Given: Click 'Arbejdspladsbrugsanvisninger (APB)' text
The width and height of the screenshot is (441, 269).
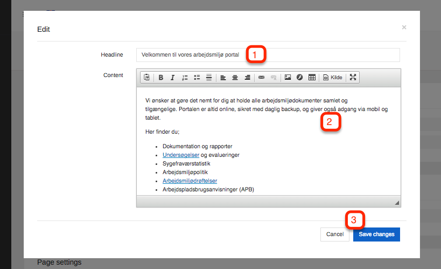Looking at the screenshot, I should (208, 189).
